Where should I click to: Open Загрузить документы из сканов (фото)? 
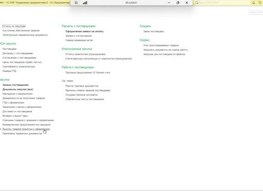[x=165, y=50]
